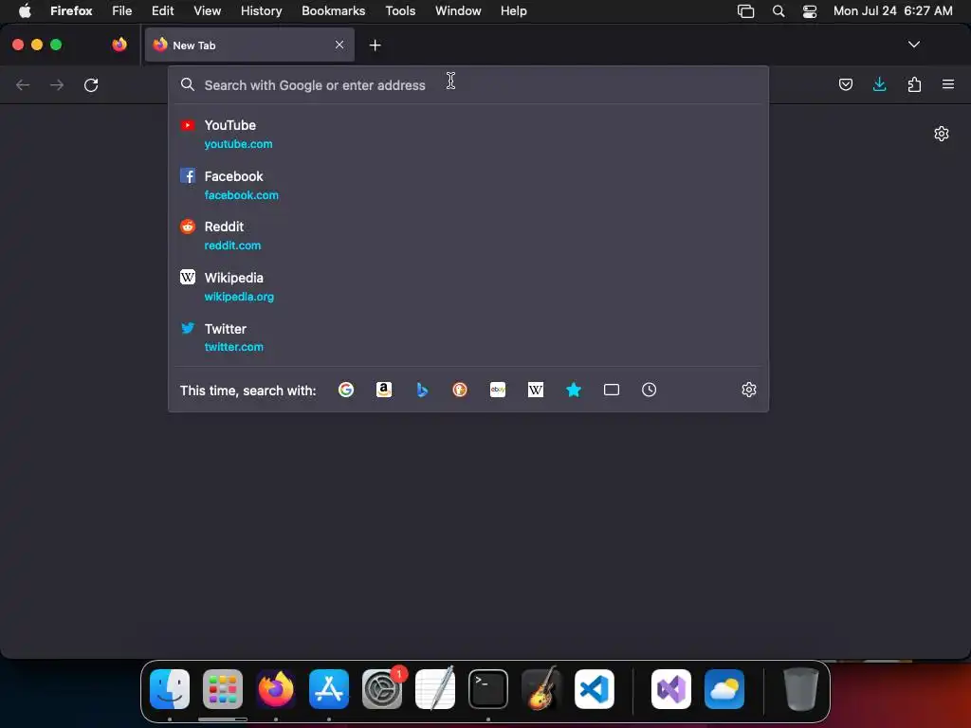Open the View menu
971x728 pixels.
pos(207,10)
